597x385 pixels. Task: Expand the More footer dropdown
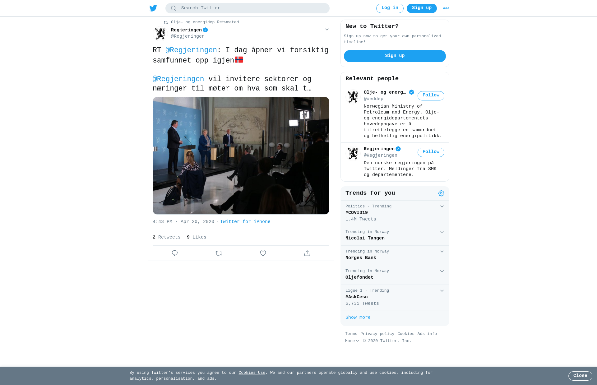point(352,341)
